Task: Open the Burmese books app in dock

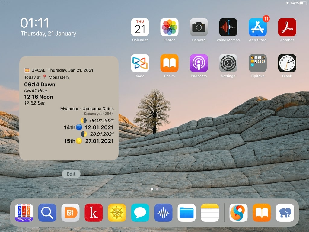Action: 24,213
